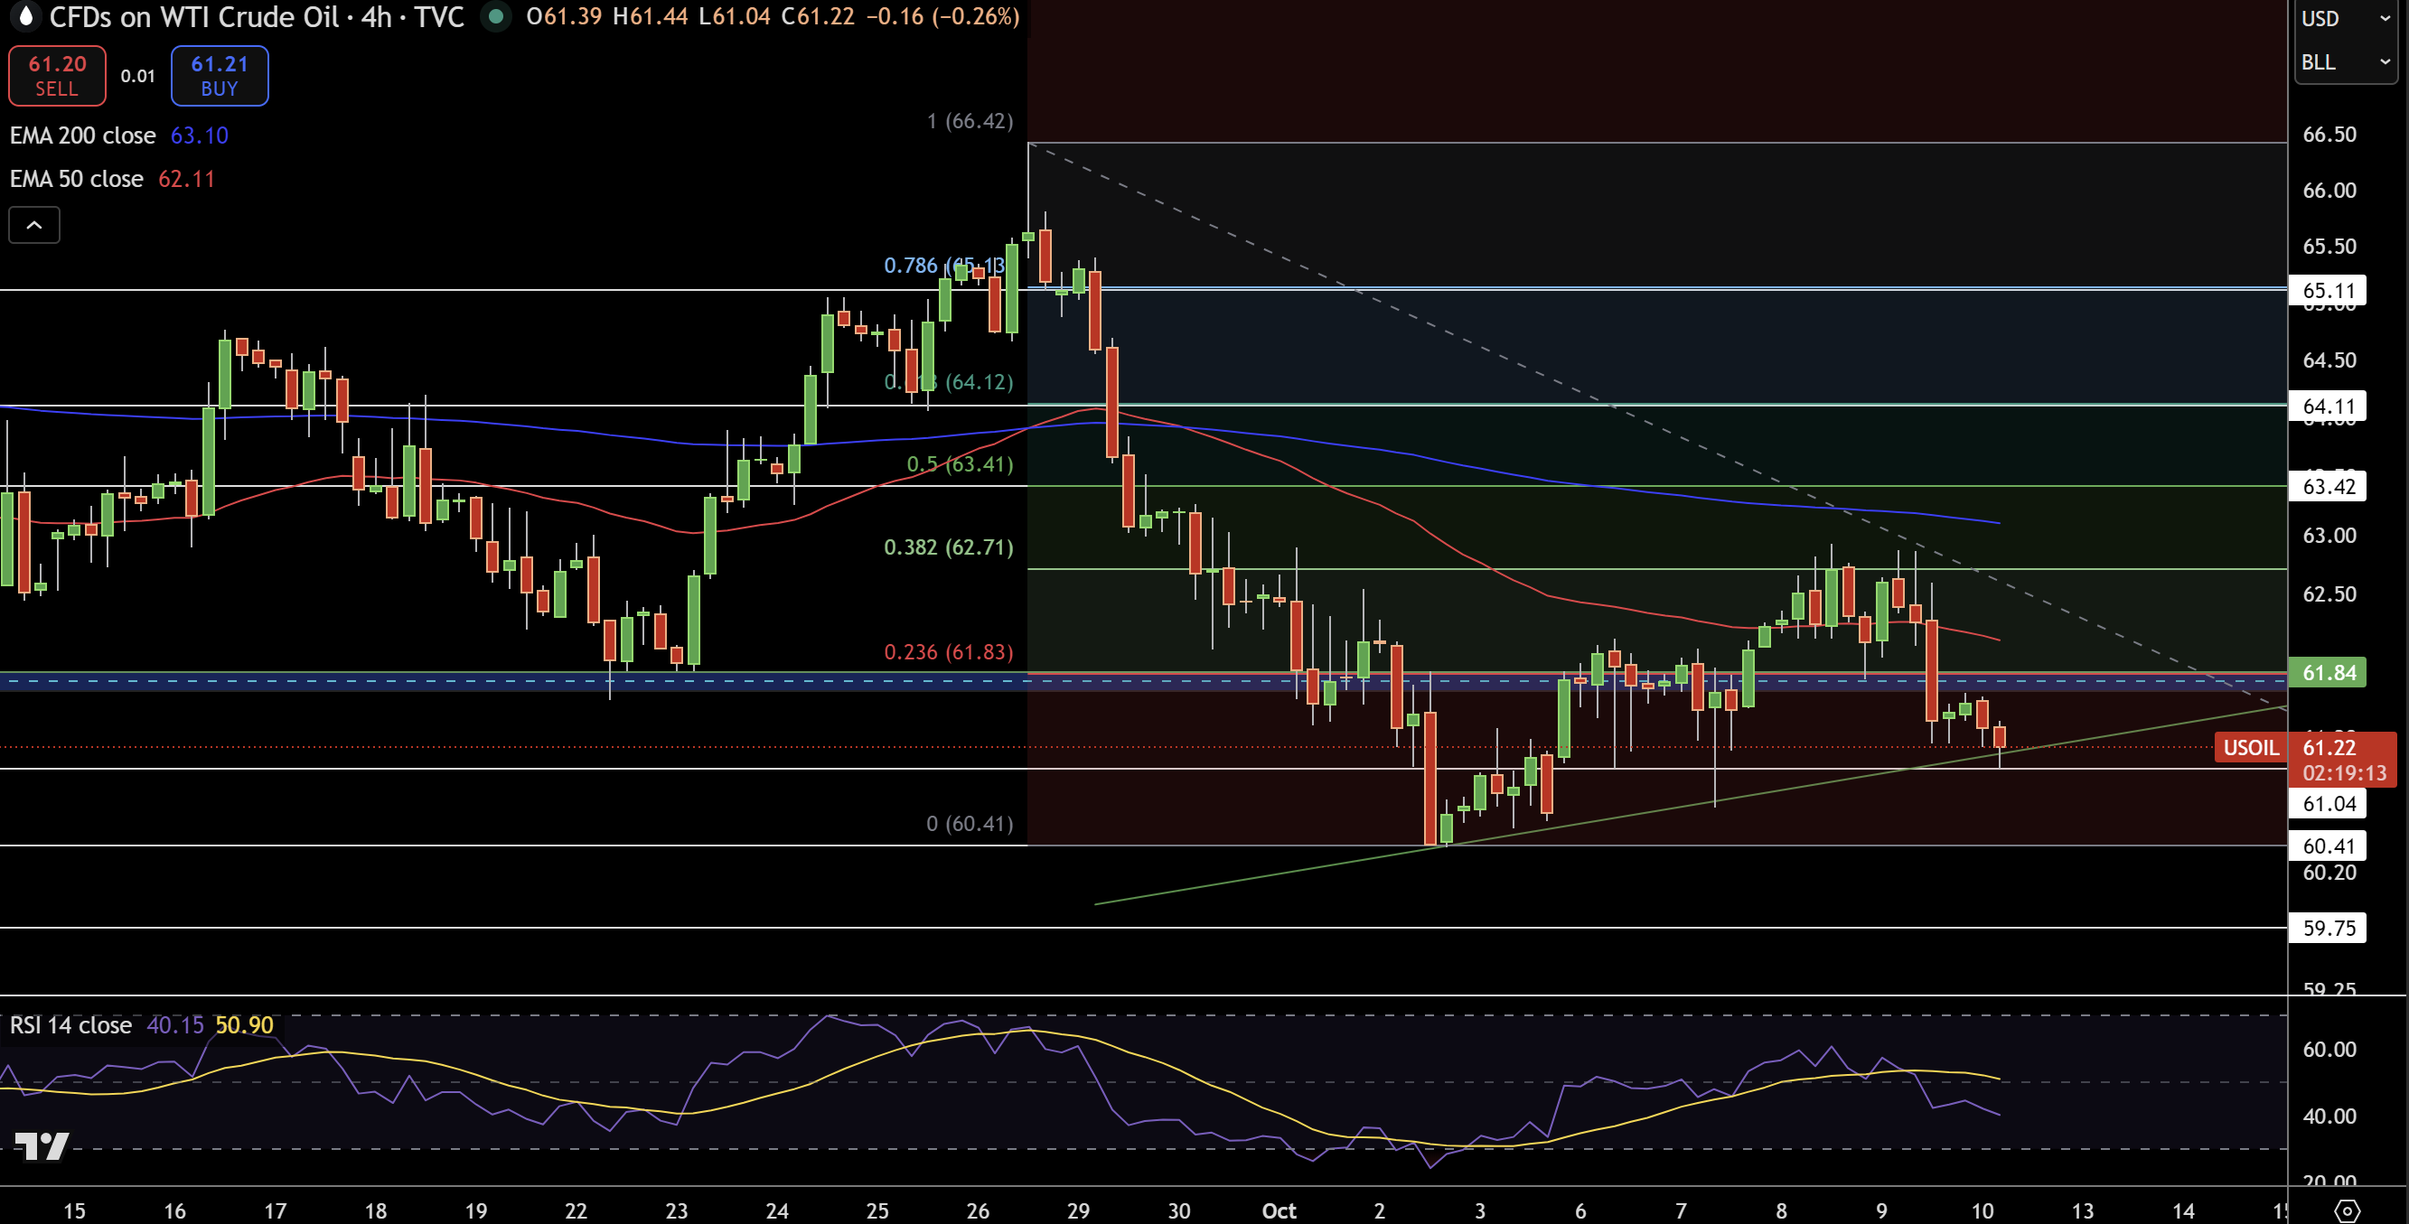
Task: Click the green 61.84 price label
Action: point(2328,672)
